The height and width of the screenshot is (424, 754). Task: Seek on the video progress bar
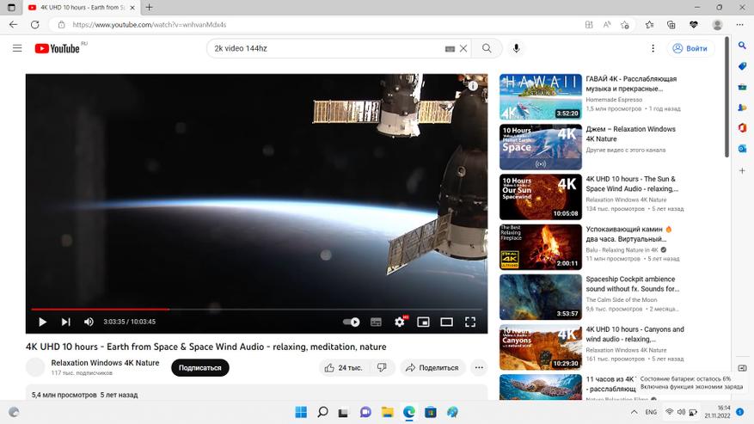[x=256, y=310]
